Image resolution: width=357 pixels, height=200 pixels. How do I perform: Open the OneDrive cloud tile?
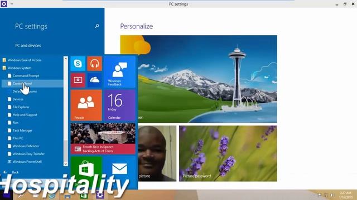coord(94,80)
